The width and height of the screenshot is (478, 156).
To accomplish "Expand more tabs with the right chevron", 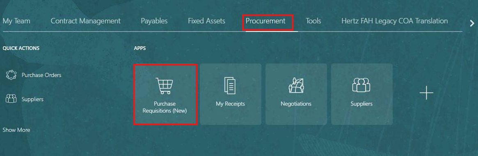I will tap(472, 23).
